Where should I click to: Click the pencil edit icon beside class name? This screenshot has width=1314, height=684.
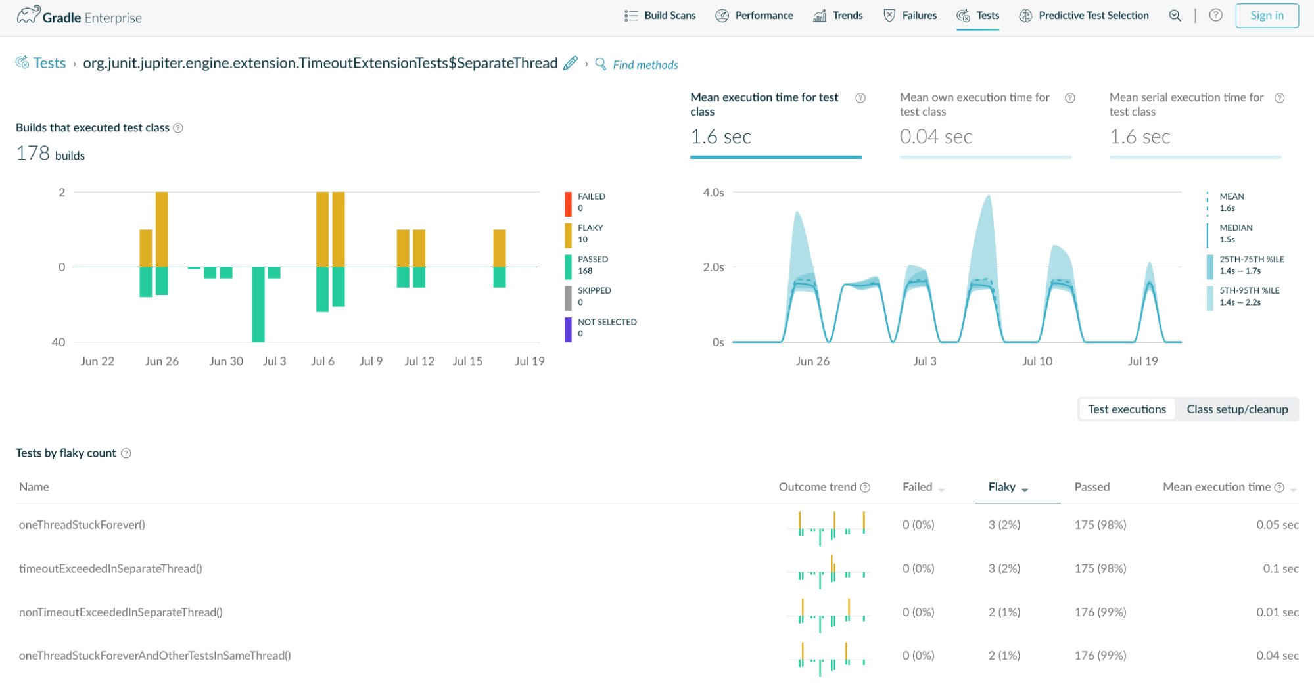(571, 63)
